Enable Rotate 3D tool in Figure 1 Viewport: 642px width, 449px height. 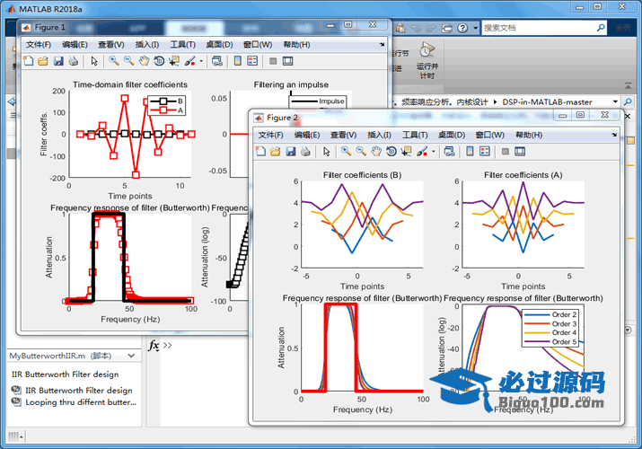click(159, 61)
